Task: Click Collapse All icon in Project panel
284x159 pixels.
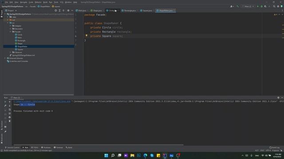Action: point(63,11)
